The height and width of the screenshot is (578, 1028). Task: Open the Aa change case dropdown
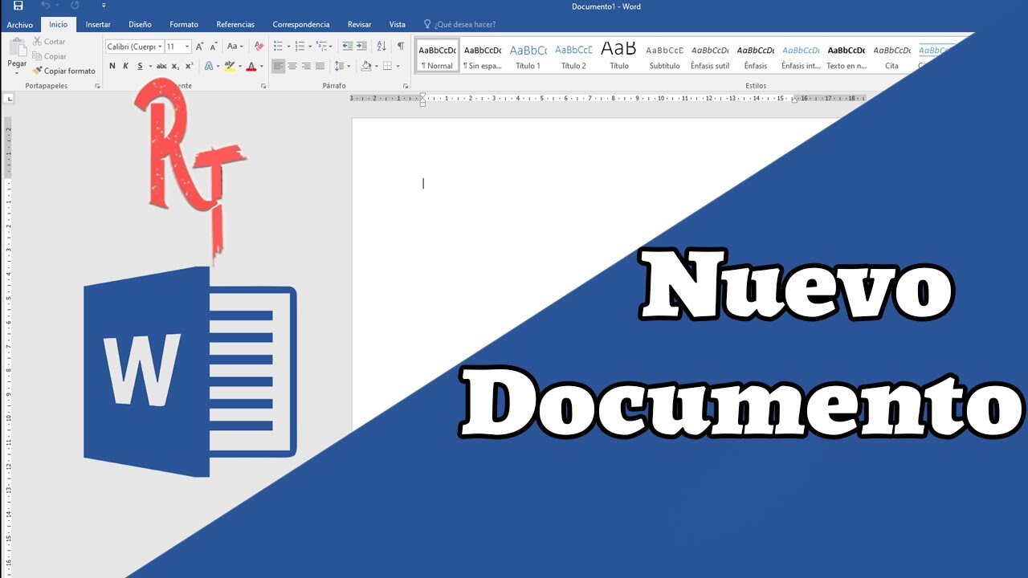pyautogui.click(x=235, y=47)
